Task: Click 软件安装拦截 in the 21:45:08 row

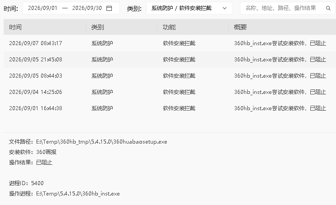Action: point(179,60)
